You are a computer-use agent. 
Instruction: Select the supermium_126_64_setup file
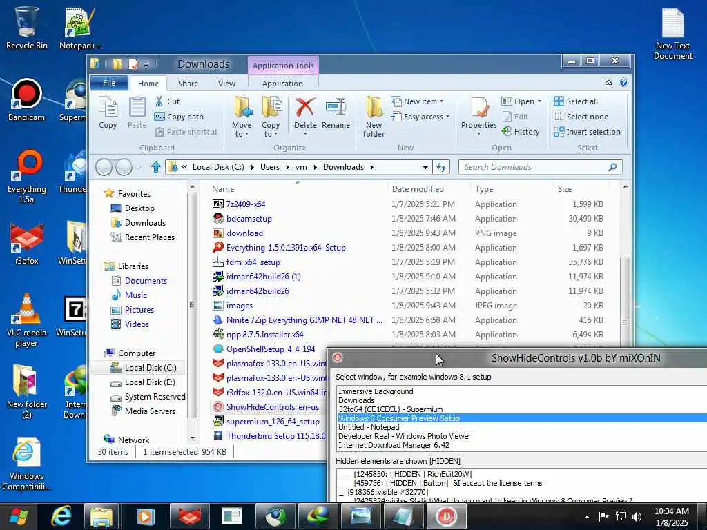pyautogui.click(x=273, y=422)
